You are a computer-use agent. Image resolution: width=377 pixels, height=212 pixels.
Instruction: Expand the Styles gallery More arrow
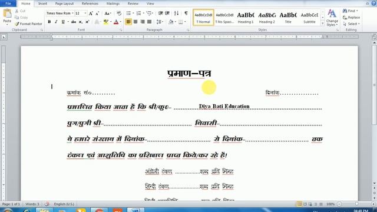[323, 24]
